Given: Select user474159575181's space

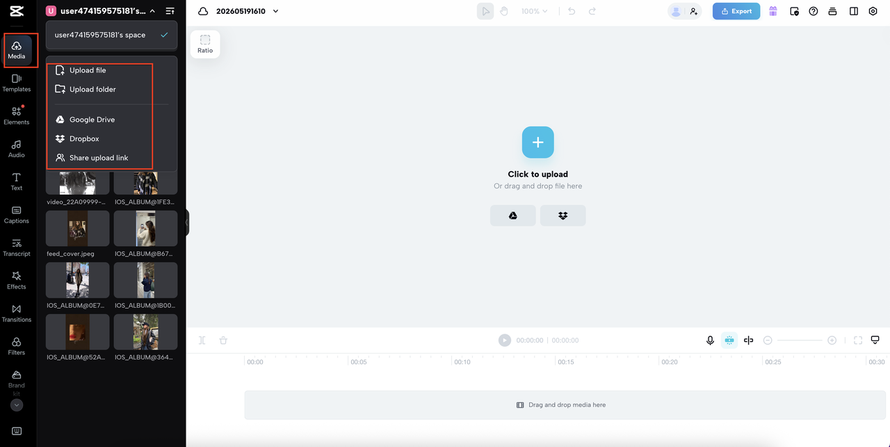Looking at the screenshot, I should [112, 35].
